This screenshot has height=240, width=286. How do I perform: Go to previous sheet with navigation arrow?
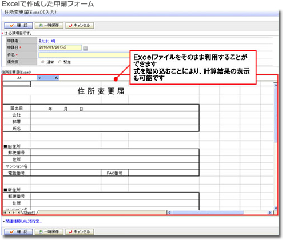pos(9,213)
